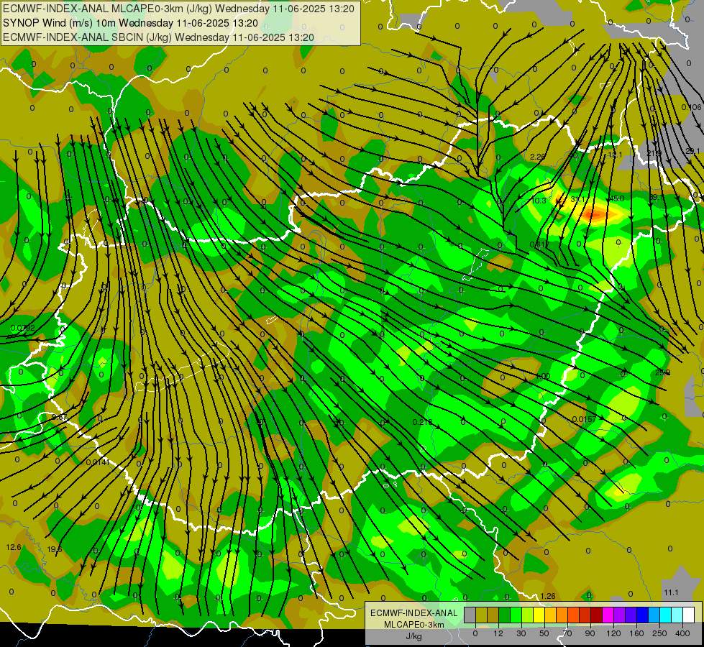Screen dimensions: 704x647
Task: Pick the white legend swatch
Action: tap(689, 615)
